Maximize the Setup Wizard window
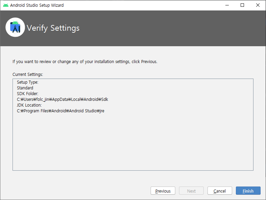The height and width of the screenshot is (200, 266). click(x=242, y=5)
